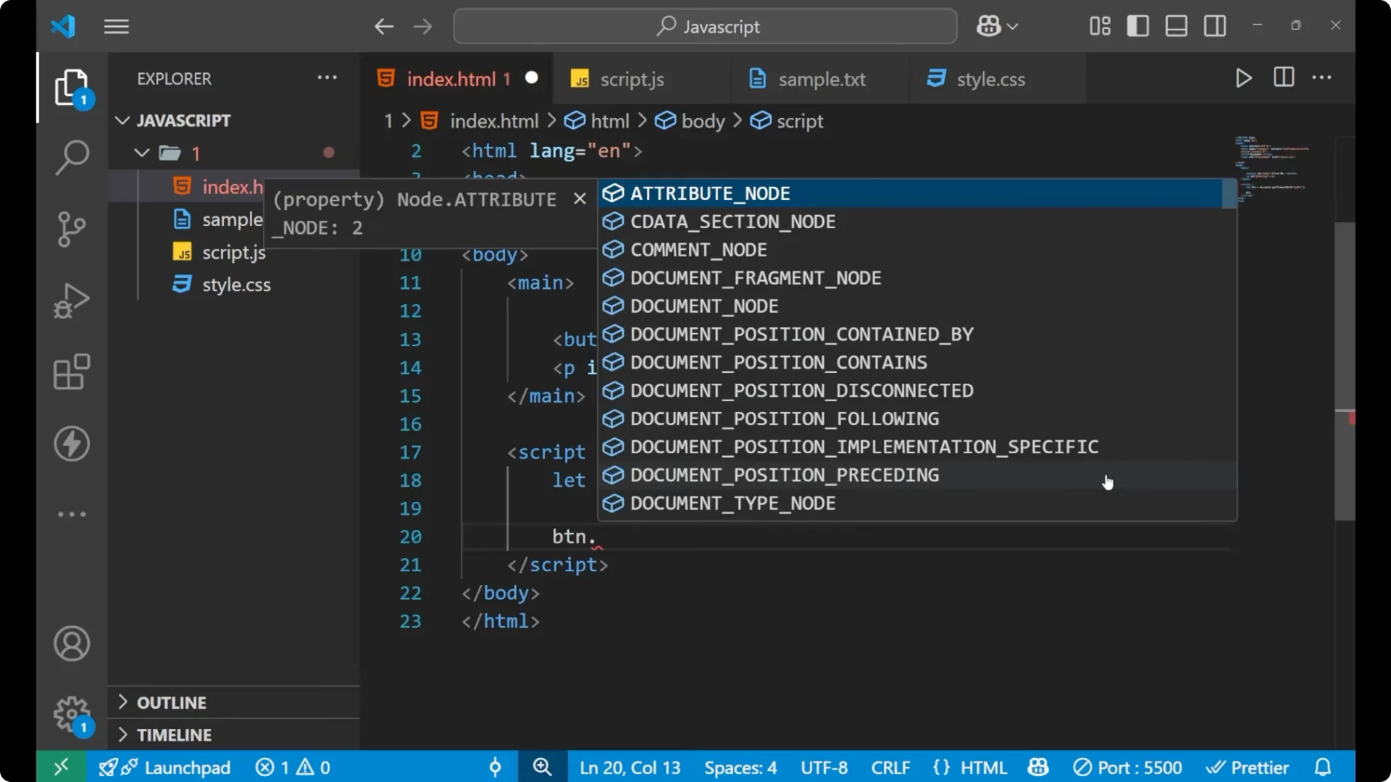Screen dimensions: 1391x782
Task: Click Port : 5500 in the status bar
Action: tap(1127, 767)
